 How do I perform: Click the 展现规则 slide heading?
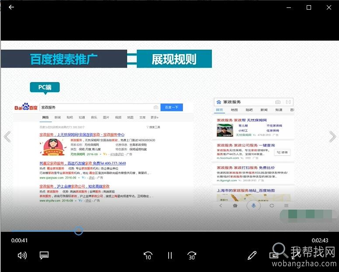coord(174,59)
